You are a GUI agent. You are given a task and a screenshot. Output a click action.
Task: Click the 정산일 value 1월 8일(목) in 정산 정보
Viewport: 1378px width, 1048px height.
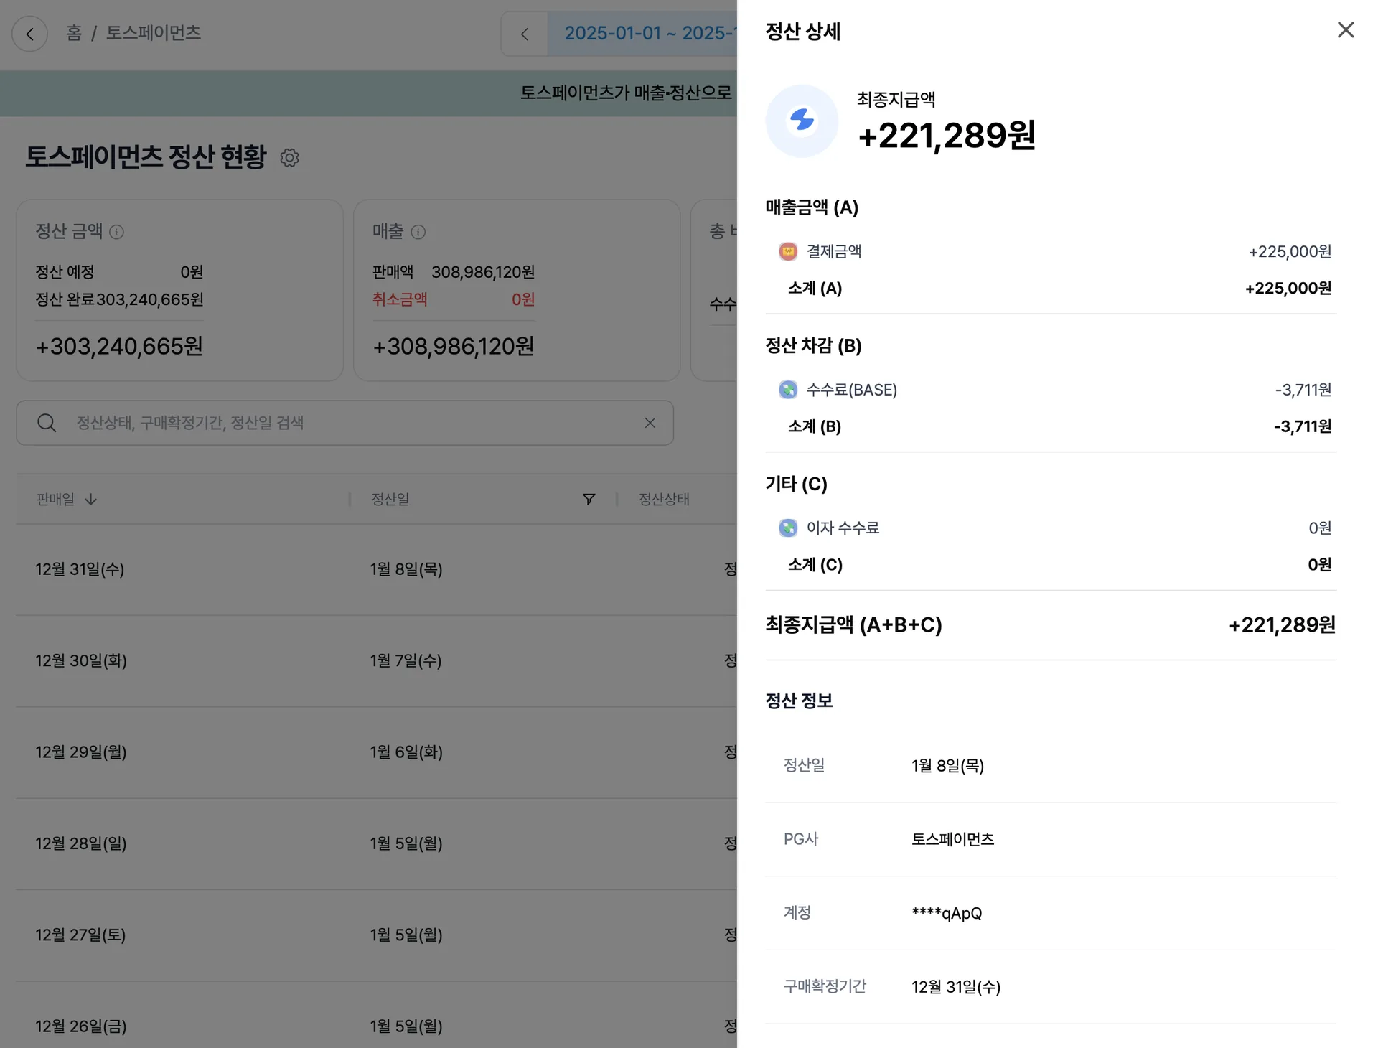[x=947, y=766]
